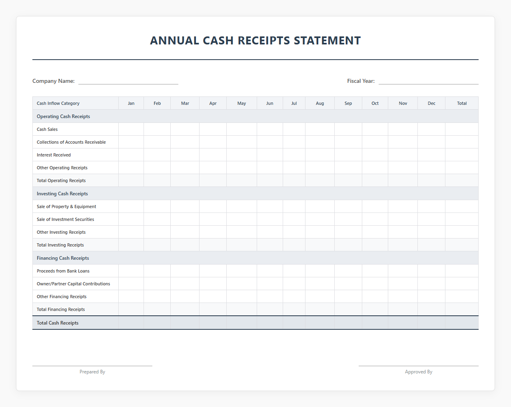
Task: Select the Total column header
Action: coord(462,103)
